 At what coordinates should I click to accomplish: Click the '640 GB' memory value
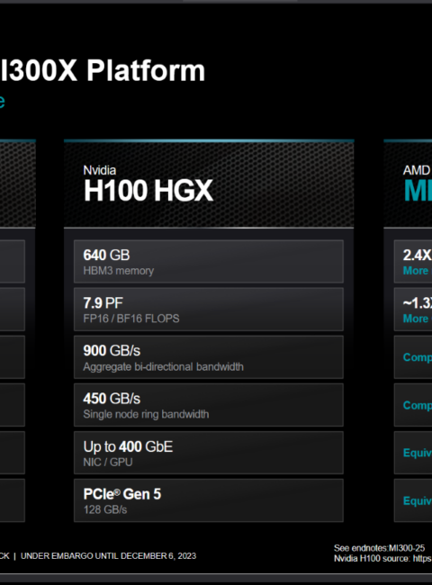click(106, 256)
